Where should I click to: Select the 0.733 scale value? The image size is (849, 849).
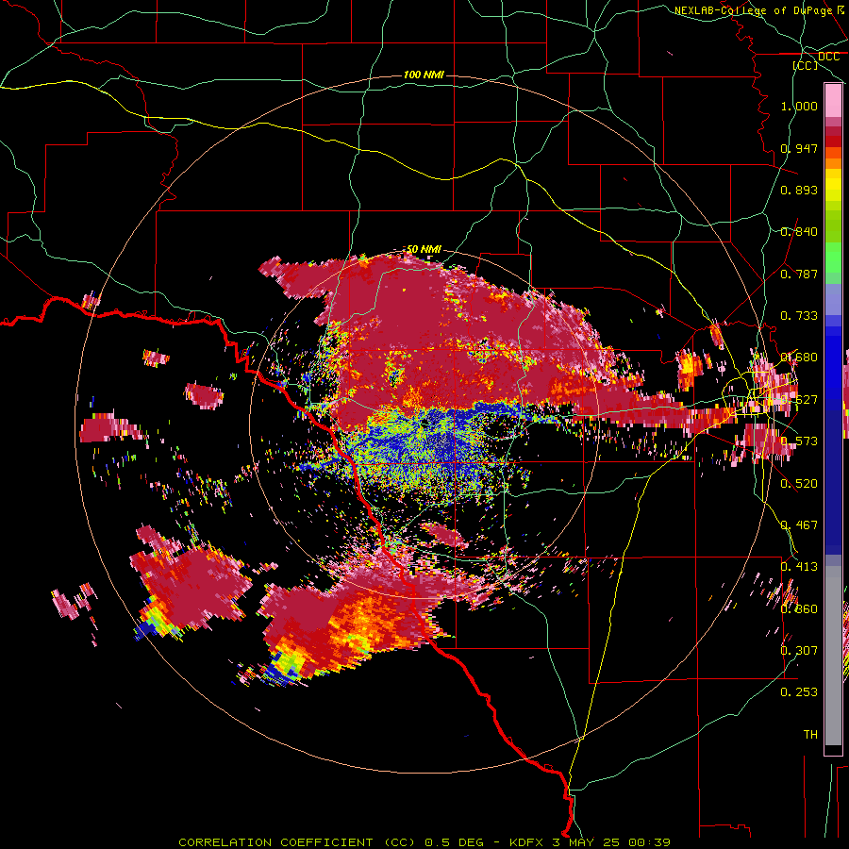click(799, 316)
